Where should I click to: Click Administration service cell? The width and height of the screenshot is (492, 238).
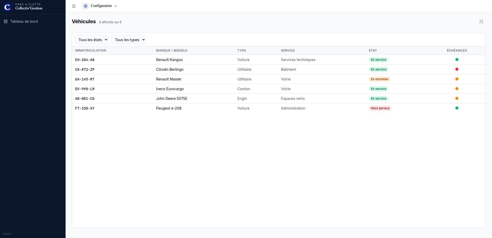tap(293, 108)
